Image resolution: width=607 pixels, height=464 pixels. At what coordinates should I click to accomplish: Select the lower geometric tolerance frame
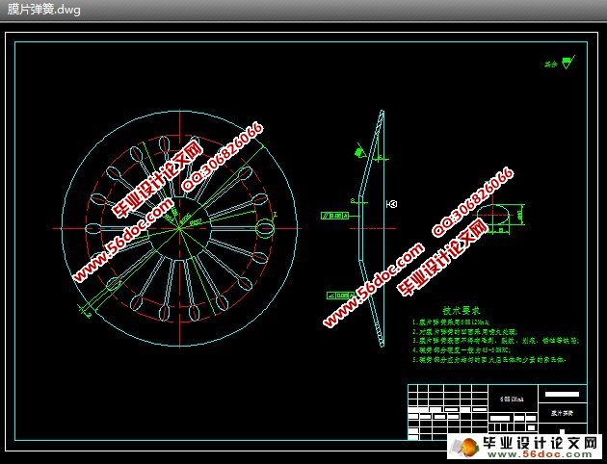tap(340, 296)
